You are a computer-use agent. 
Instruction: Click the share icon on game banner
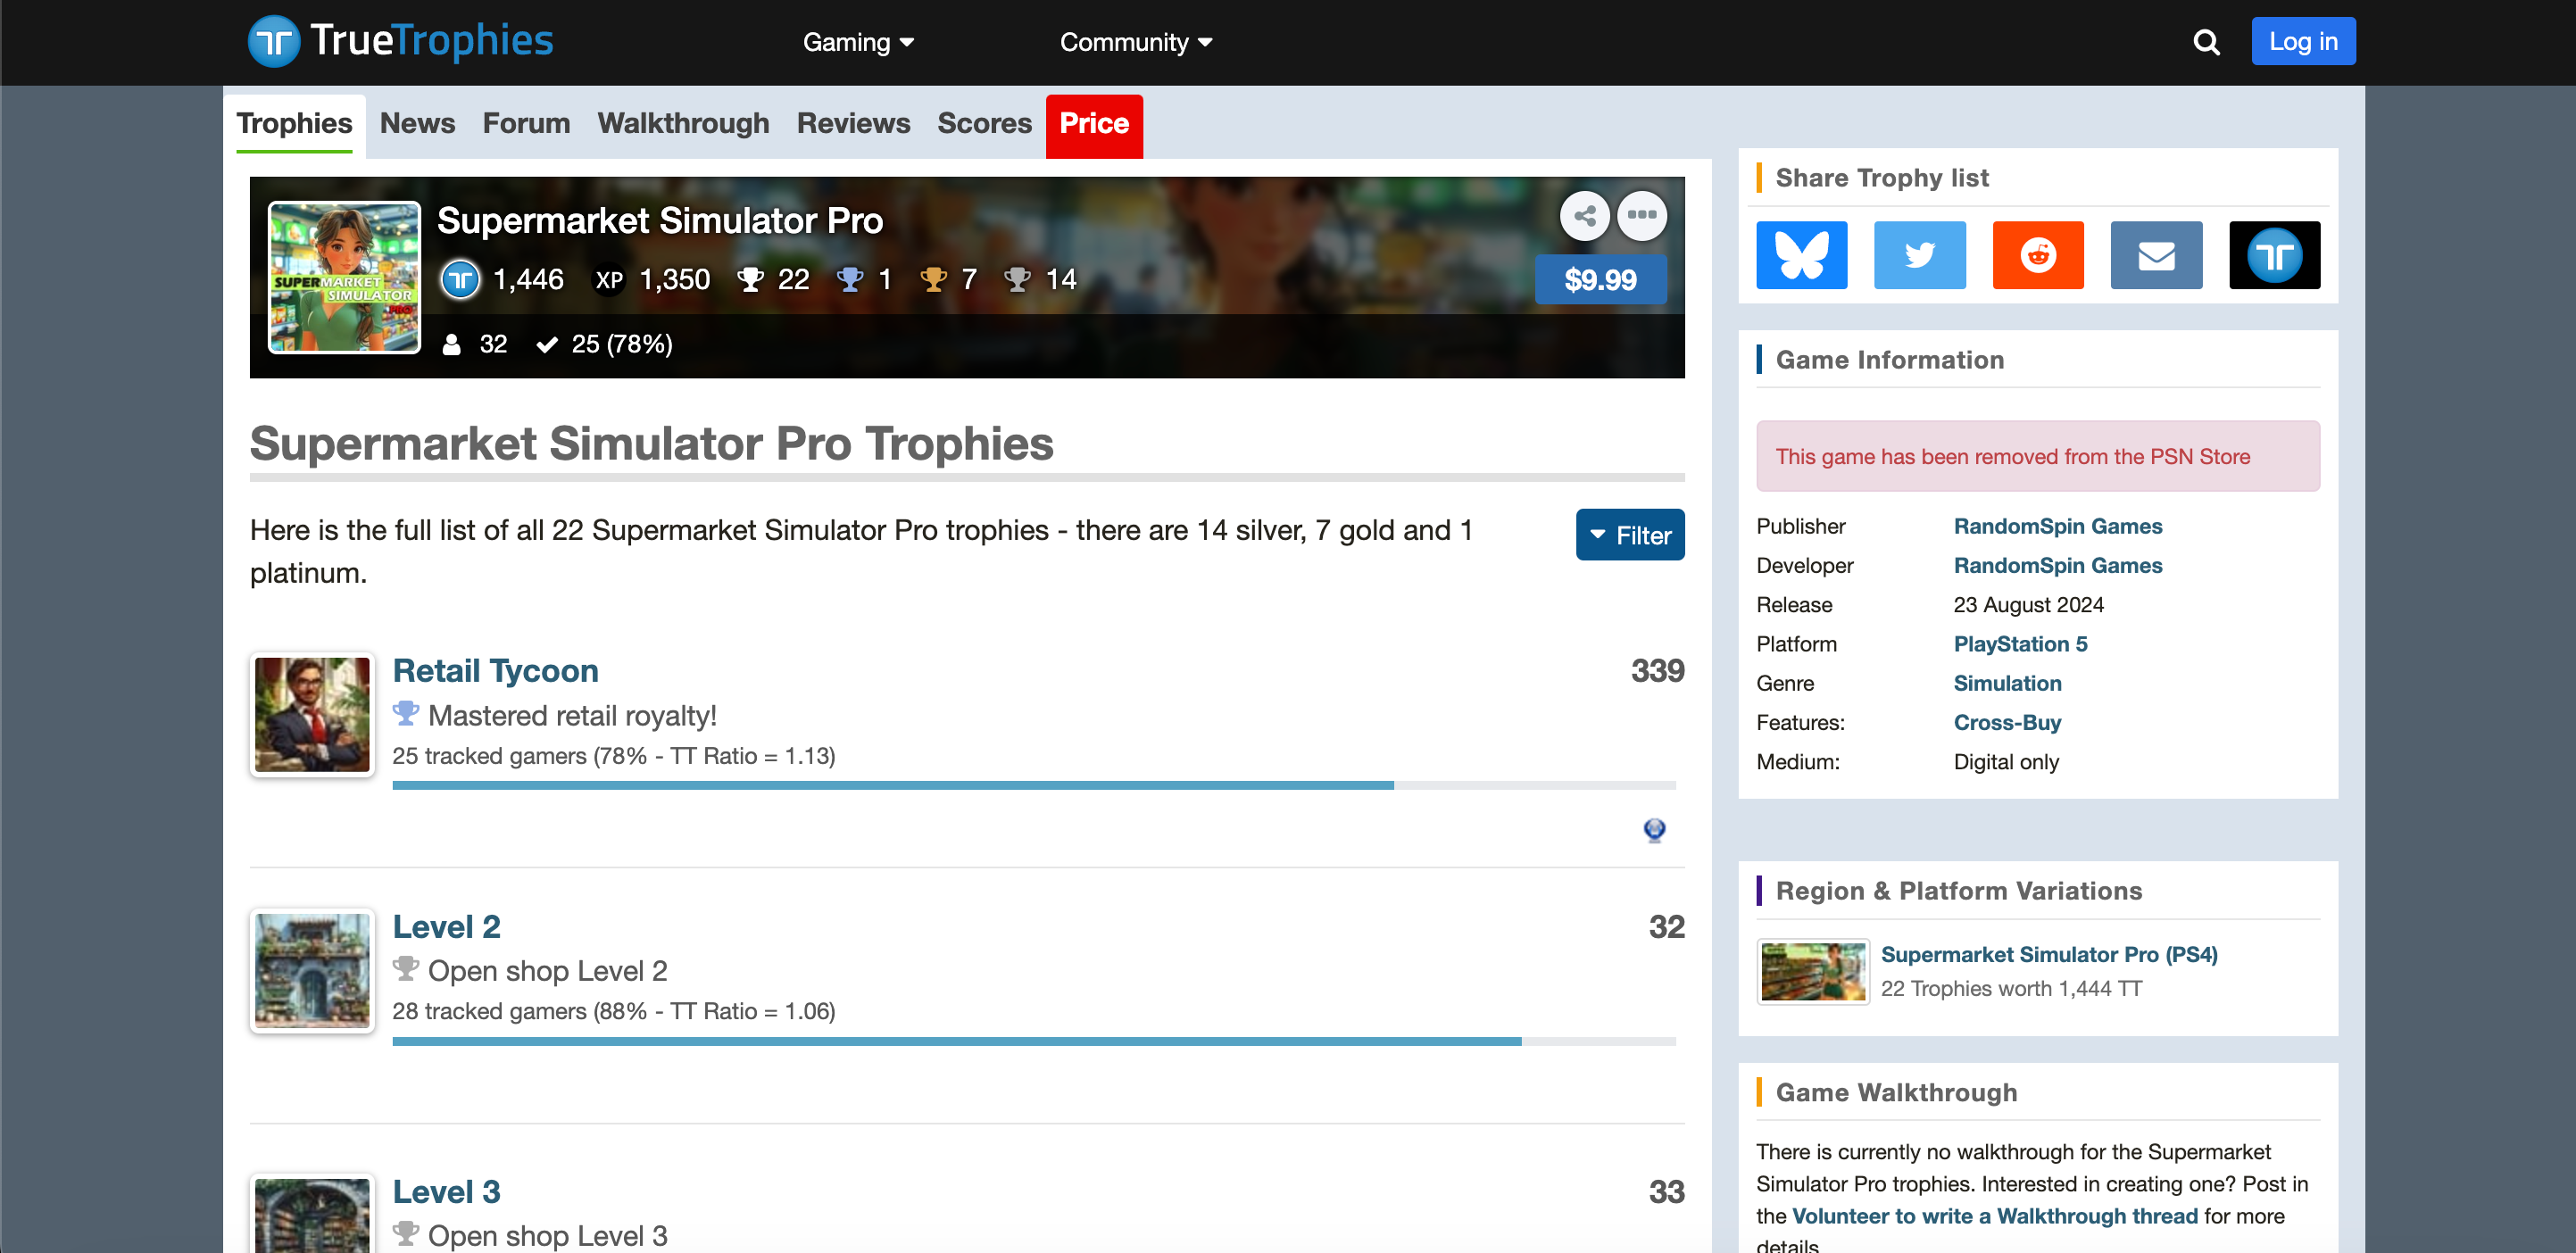tap(1585, 215)
